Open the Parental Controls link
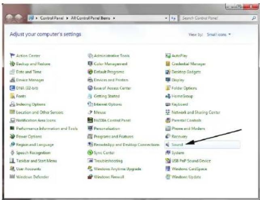The width and height of the screenshot is (260, 200). click(186, 120)
